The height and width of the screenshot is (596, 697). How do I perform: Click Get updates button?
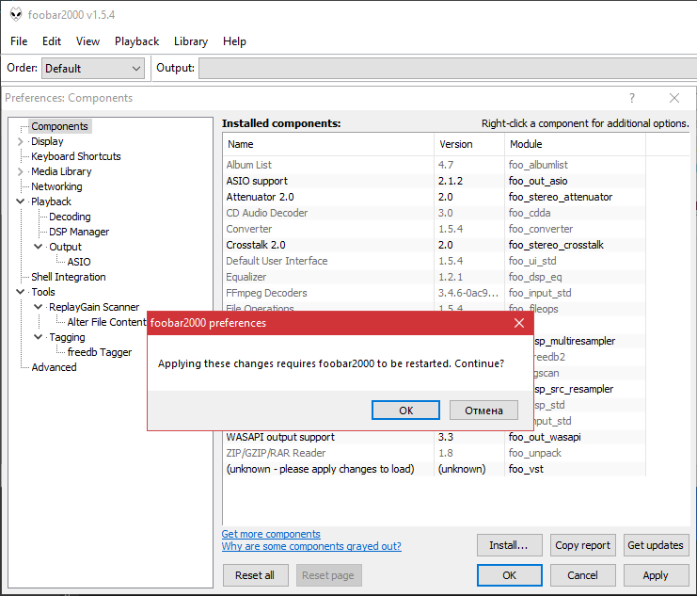[x=656, y=545]
